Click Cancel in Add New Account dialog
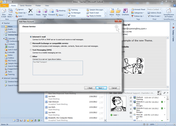 point(114,88)
